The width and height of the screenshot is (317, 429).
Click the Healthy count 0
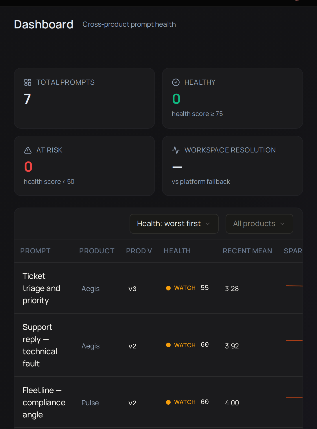176,99
